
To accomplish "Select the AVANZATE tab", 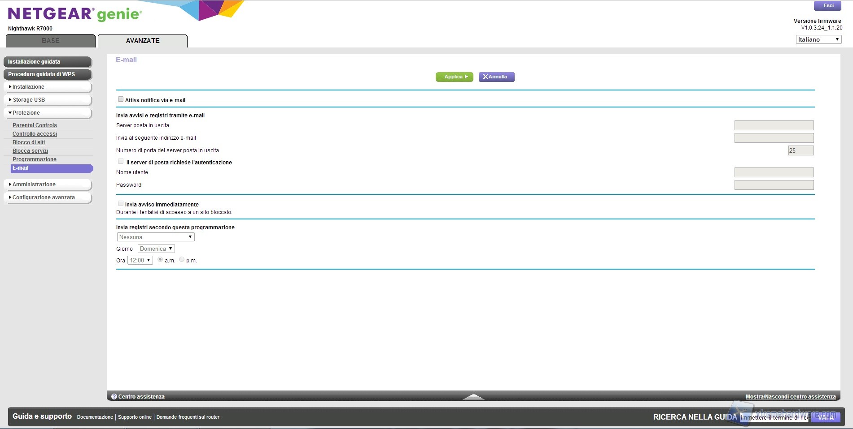I will [143, 41].
